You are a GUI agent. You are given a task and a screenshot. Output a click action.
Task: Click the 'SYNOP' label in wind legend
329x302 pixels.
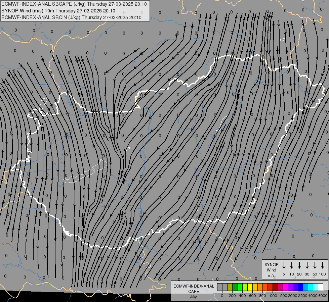[271, 264]
